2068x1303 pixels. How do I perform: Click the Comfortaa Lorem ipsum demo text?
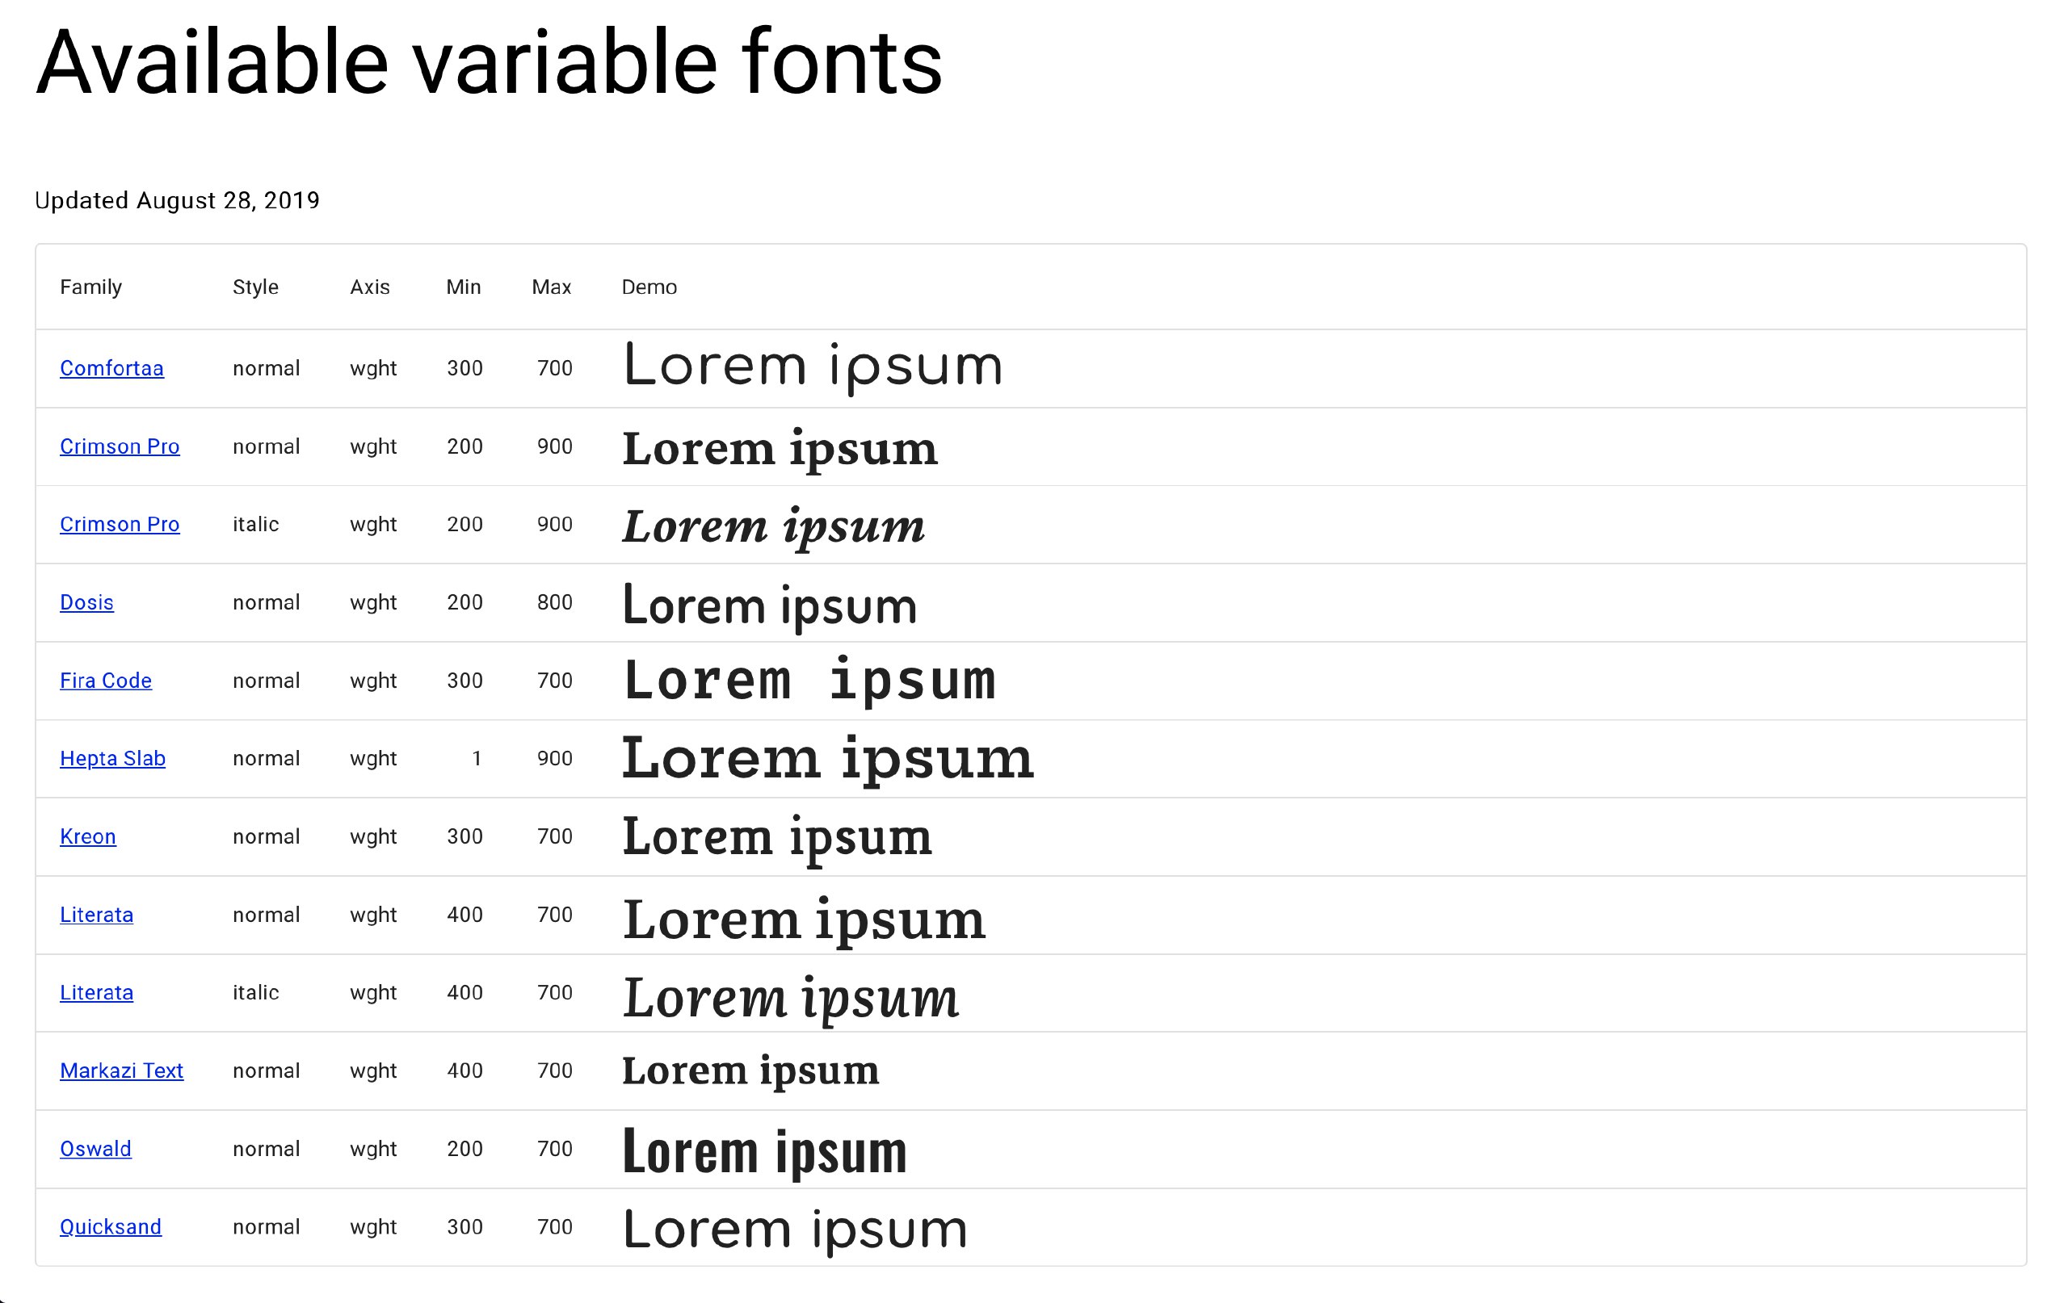pos(813,367)
